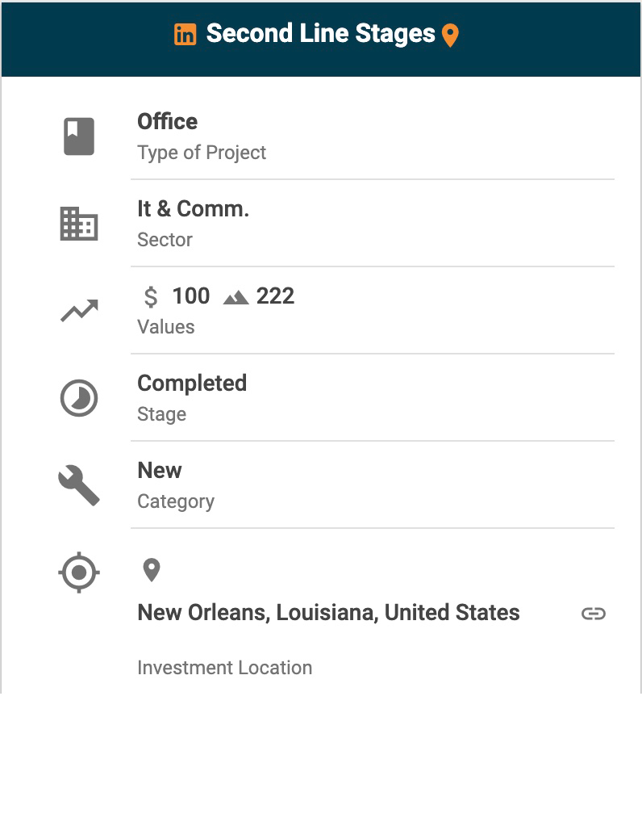Click the book icon beside Type of Project
This screenshot has width=642, height=822.
click(79, 136)
